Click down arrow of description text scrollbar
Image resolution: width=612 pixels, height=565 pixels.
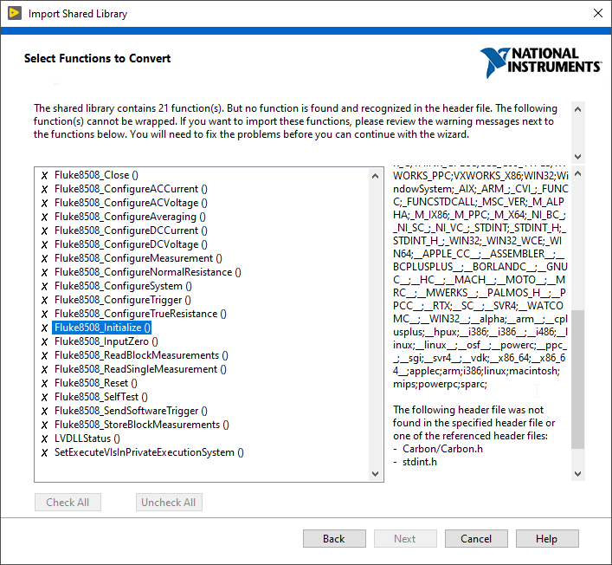[578, 157]
